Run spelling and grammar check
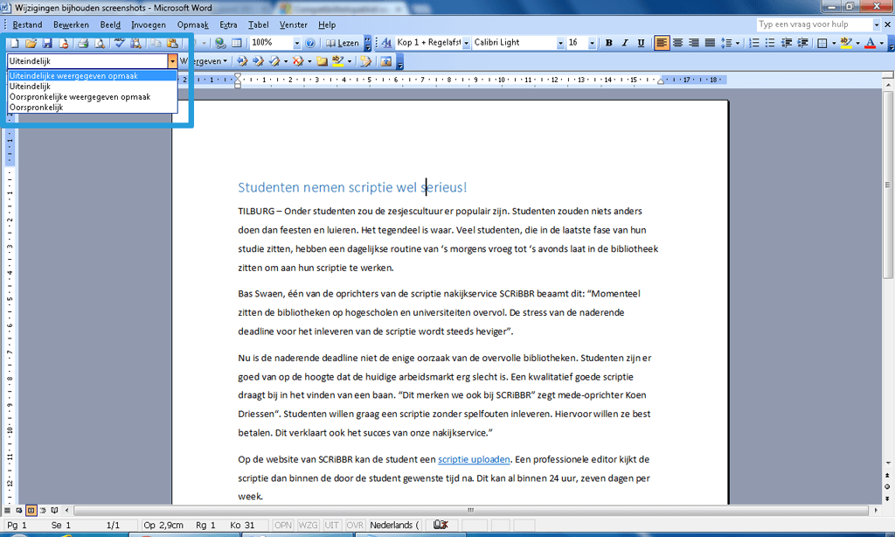The image size is (895, 537). [x=119, y=43]
